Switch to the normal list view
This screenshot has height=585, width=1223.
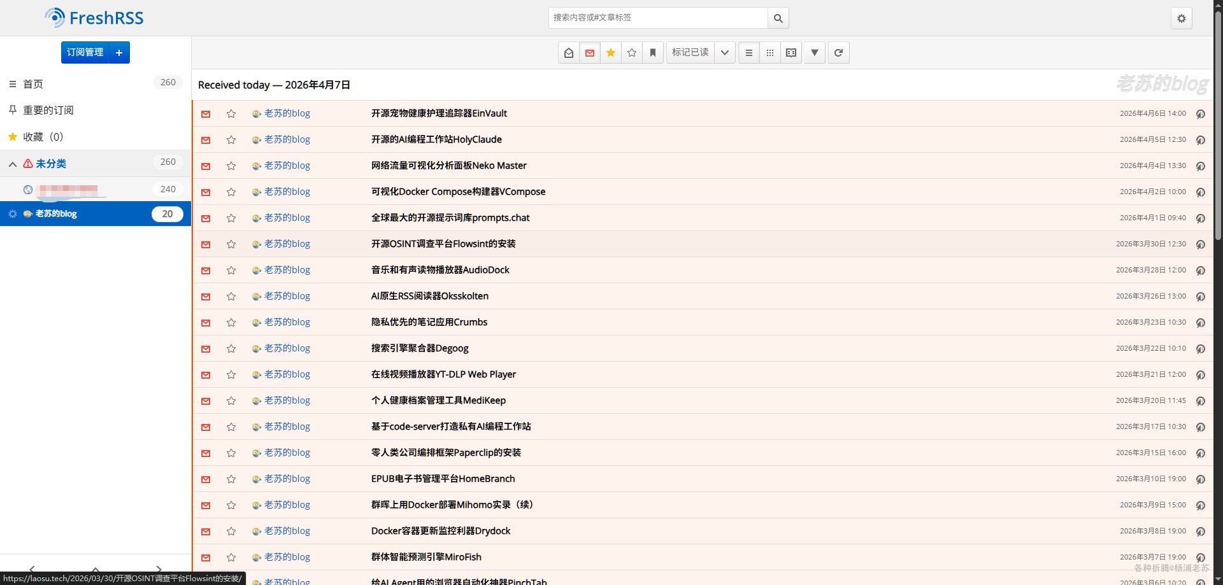(x=749, y=53)
